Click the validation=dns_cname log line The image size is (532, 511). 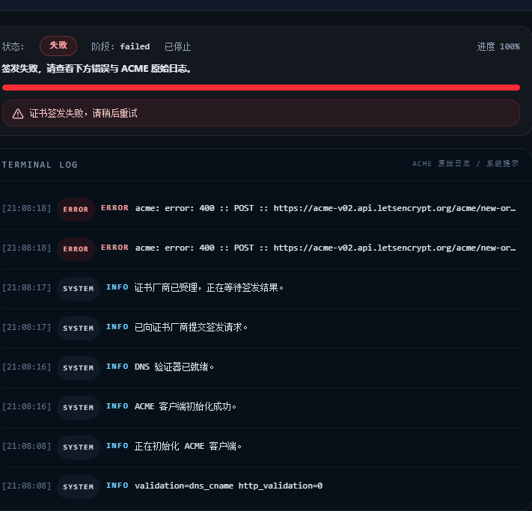click(228, 486)
